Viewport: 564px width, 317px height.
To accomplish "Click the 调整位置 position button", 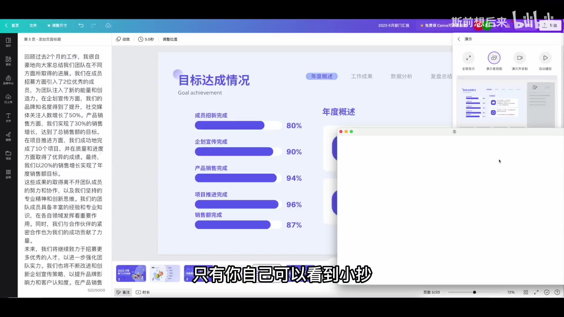I will [x=170, y=39].
